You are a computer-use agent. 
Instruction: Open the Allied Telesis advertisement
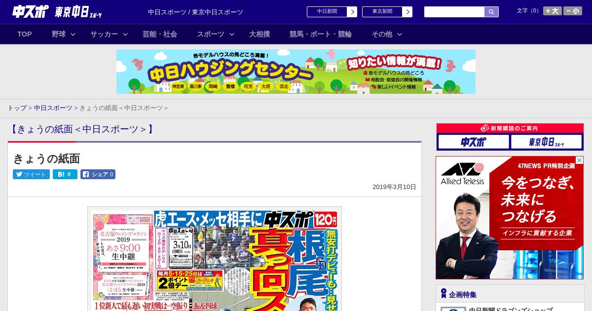pos(510,218)
